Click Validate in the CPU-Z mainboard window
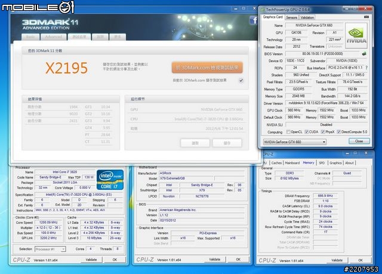Screen dimensions: 382x274 pyautogui.click(x=215, y=260)
